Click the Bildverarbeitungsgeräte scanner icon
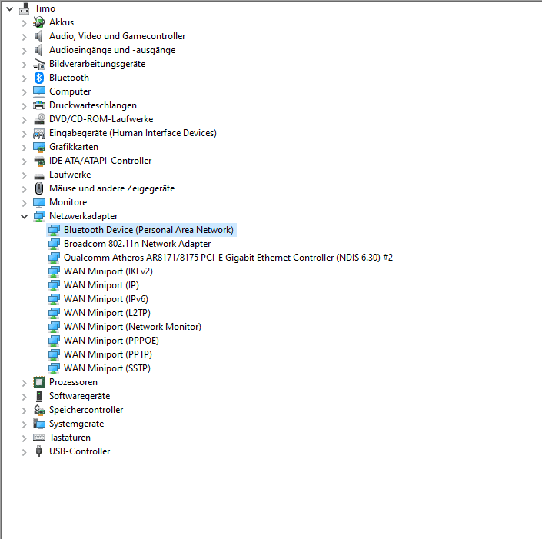 click(x=39, y=64)
